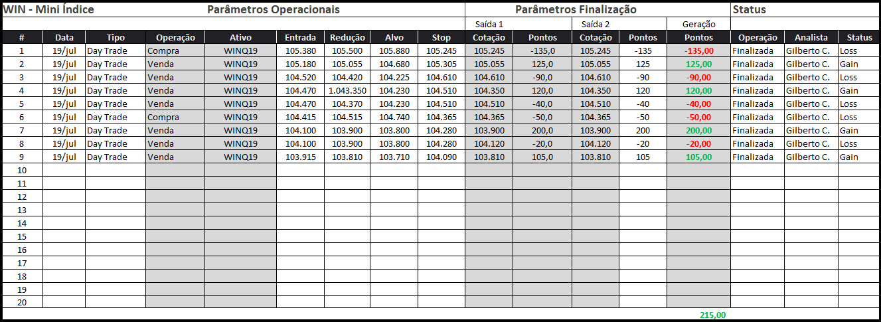The height and width of the screenshot is (322, 881).
Task: Click the "Saída 2" subheader cell
Action: (x=595, y=25)
